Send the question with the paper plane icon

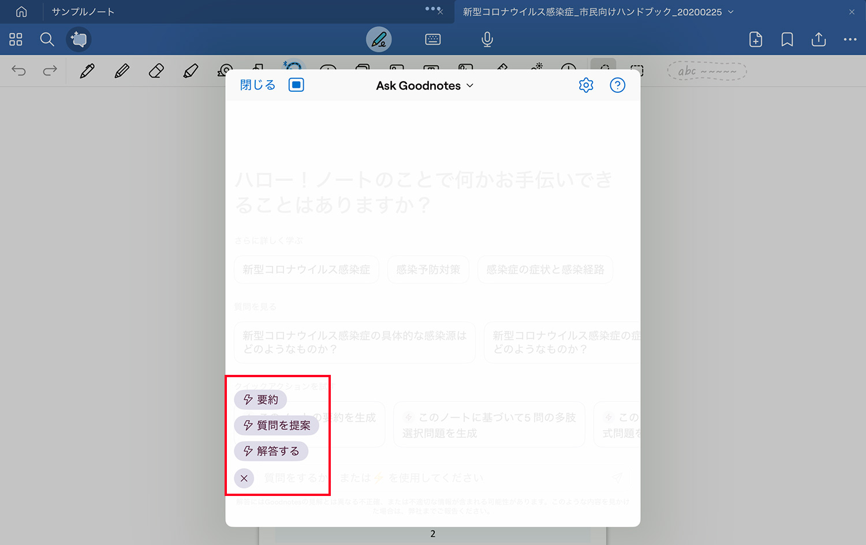(x=617, y=478)
